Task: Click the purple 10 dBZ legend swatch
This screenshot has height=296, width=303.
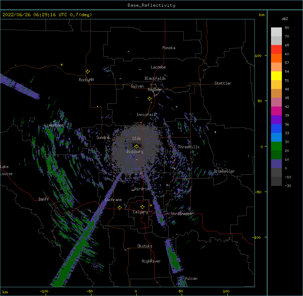Action: point(276,164)
